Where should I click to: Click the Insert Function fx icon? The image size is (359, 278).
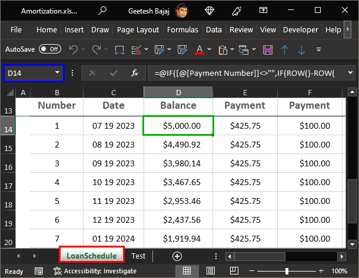135,73
